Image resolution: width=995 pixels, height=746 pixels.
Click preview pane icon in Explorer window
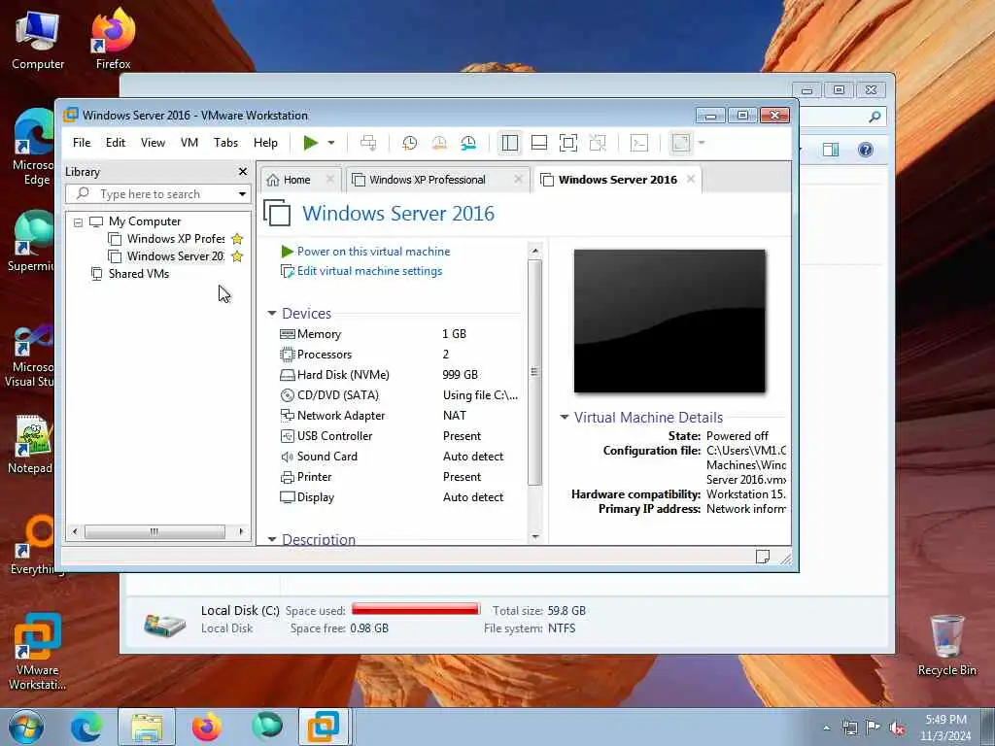click(831, 150)
